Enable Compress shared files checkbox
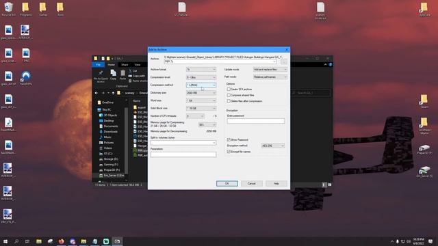This screenshot has height=246, width=438. 229,95
